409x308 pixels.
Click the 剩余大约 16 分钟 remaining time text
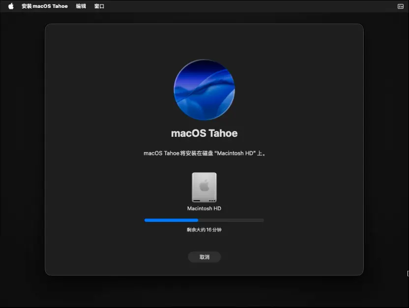coord(204,230)
